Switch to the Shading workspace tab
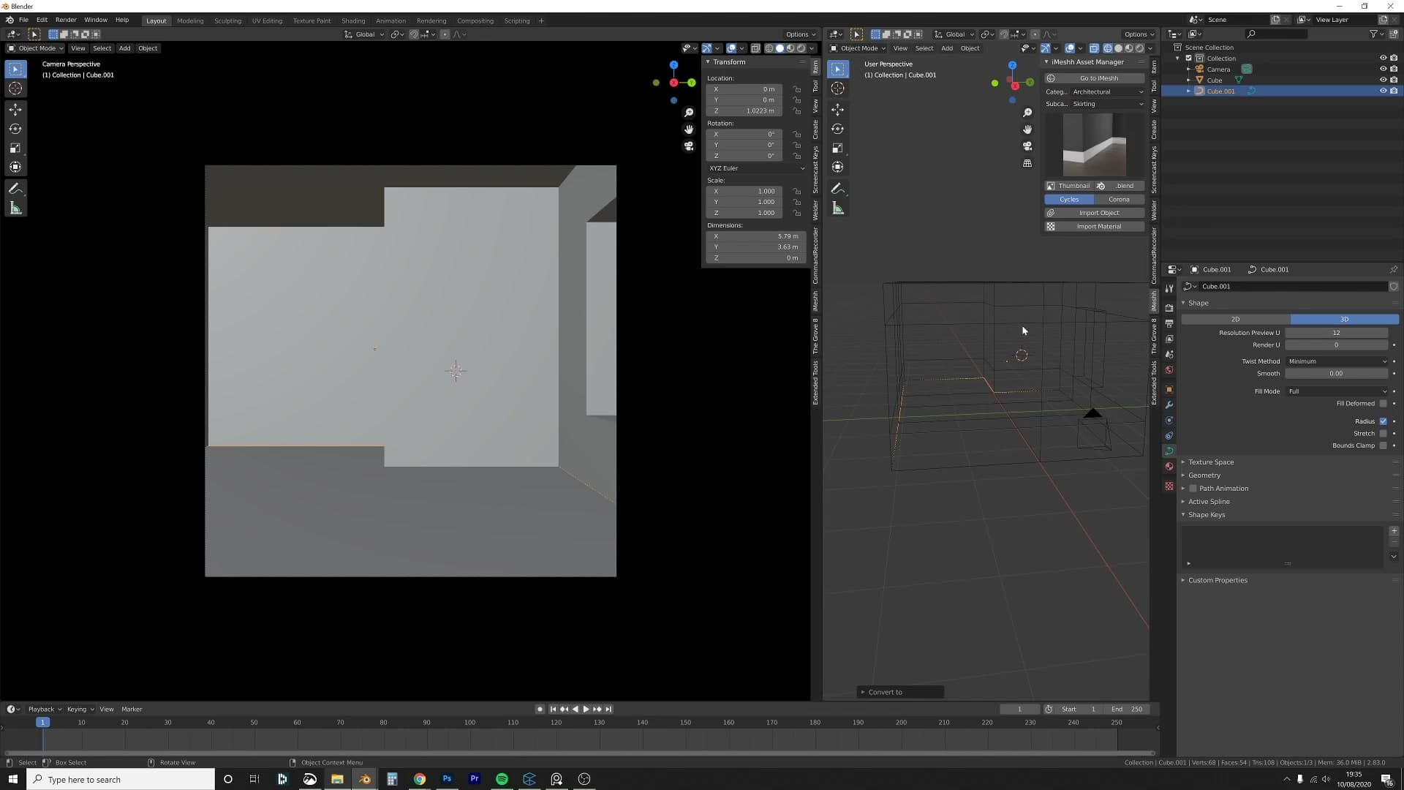 coord(353,20)
